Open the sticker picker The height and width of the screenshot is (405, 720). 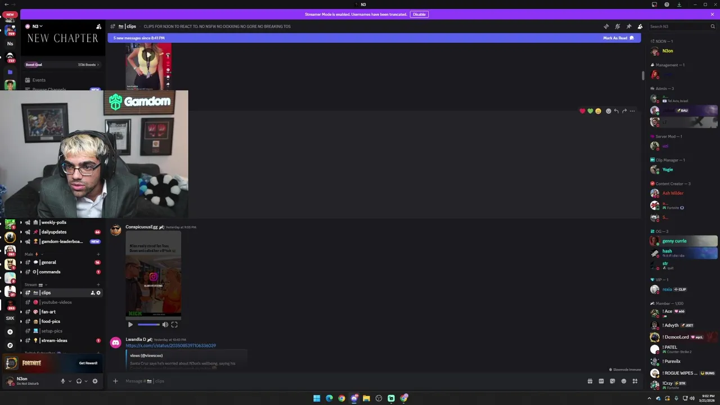[612, 381]
